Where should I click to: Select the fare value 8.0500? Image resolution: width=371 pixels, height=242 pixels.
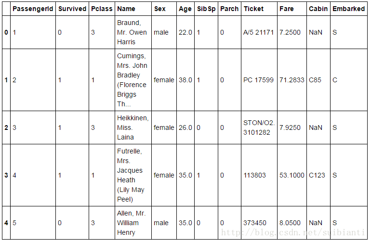(290, 223)
